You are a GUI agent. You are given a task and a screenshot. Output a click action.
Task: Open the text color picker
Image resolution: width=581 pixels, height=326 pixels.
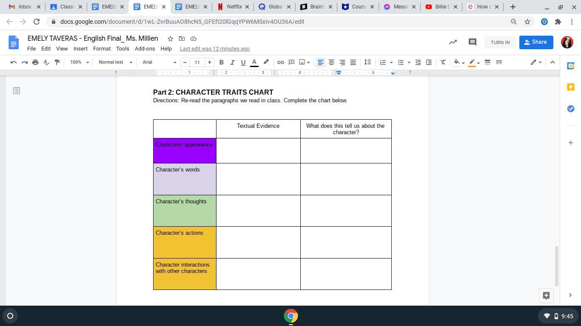254,62
